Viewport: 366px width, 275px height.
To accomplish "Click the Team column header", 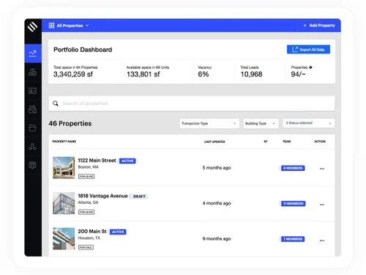I will 286,142.
